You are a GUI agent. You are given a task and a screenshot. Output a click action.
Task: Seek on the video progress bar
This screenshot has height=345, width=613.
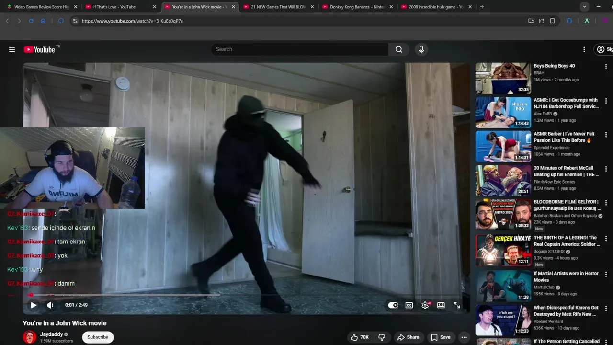246,295
